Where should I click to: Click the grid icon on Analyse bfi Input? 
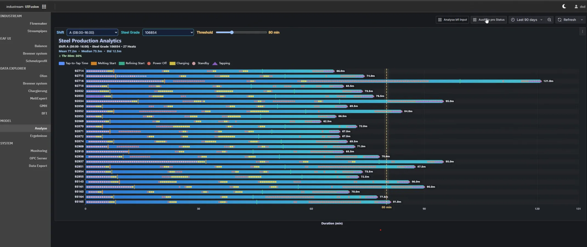[x=440, y=20]
